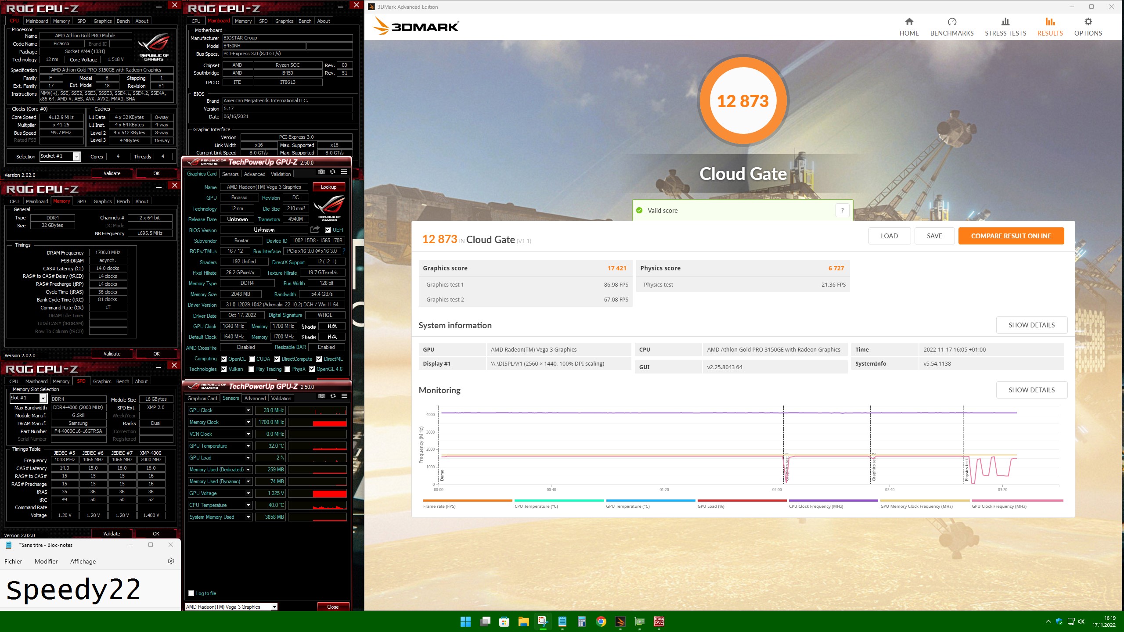Open the AMD Radeon Vega 3 GPU selector dropdown
Viewport: 1124px width, 632px height.
tap(231, 607)
